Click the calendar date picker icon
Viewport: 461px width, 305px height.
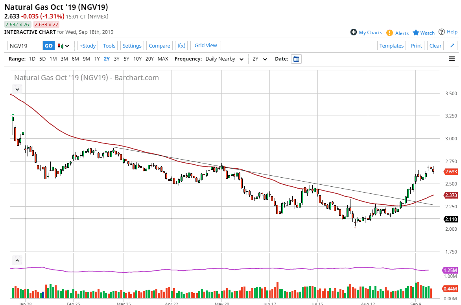297,59
